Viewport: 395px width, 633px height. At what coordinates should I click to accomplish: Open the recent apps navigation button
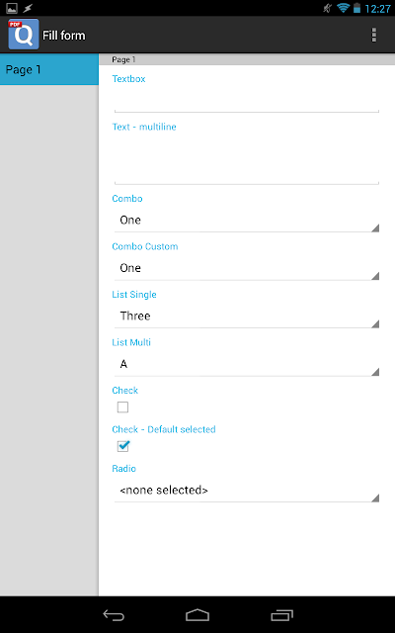[281, 615]
